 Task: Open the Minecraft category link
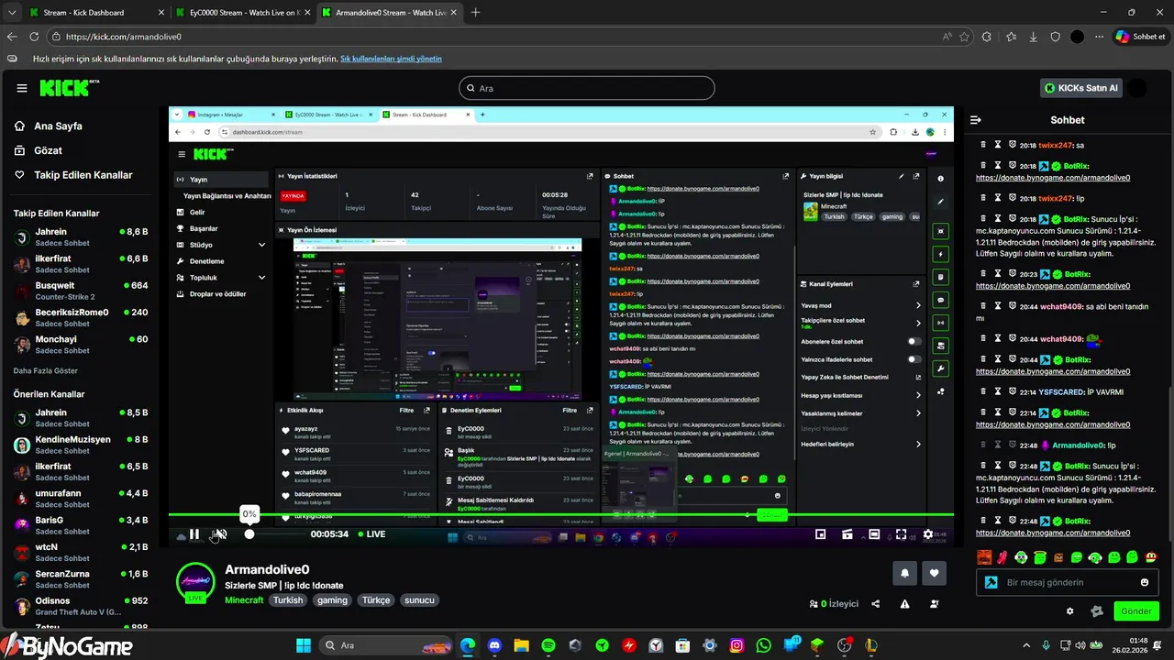(x=244, y=600)
